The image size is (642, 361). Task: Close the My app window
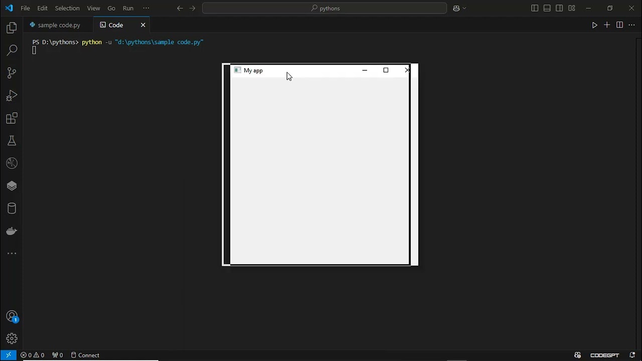click(406, 70)
